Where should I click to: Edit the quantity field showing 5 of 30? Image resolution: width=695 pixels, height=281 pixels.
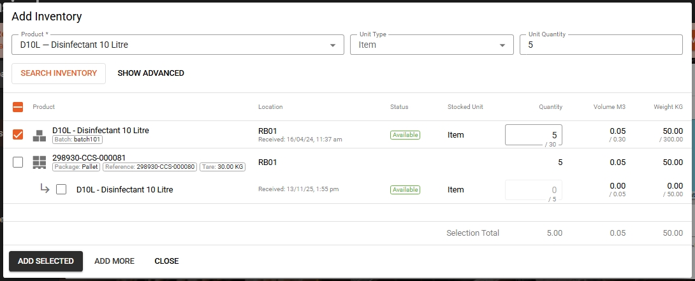click(x=534, y=134)
